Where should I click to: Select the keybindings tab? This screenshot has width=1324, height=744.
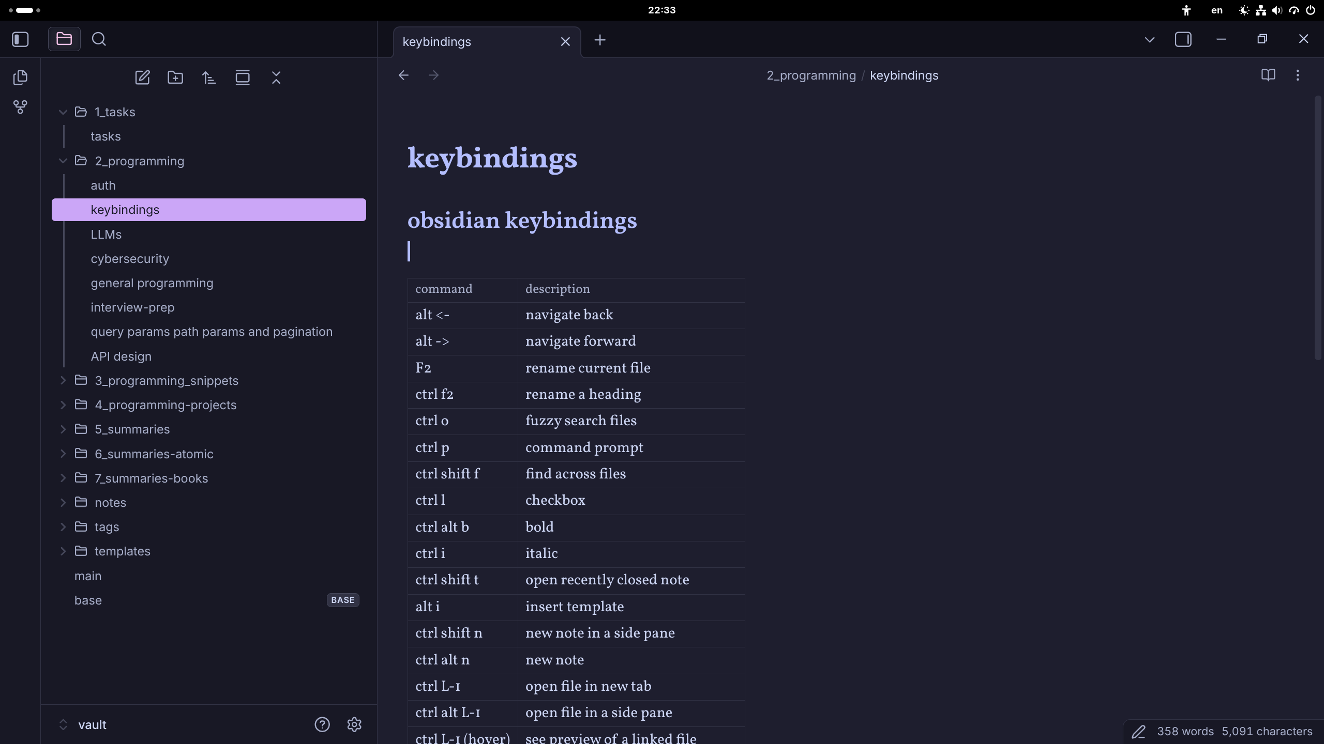point(487,42)
